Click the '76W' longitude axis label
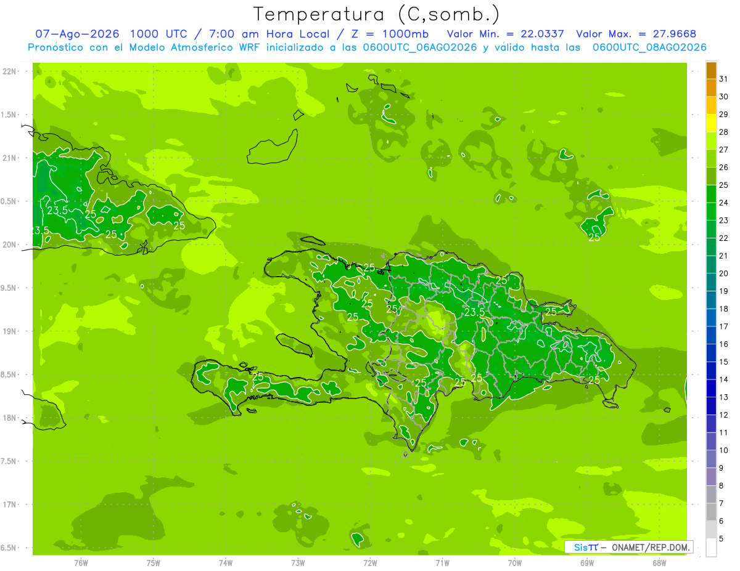The height and width of the screenshot is (571, 740). click(x=81, y=563)
